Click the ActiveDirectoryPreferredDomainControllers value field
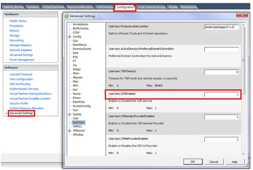Image resolution: width=253 pixels, height=170 pixels. tap(221, 49)
